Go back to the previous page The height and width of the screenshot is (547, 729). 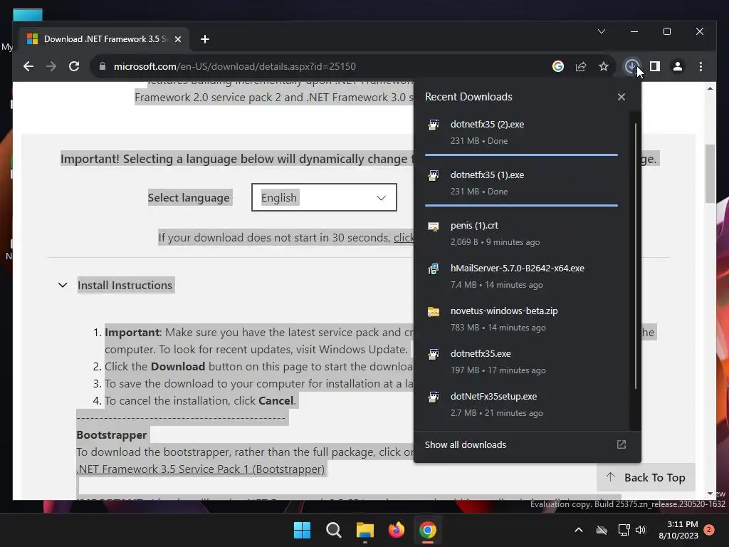[x=28, y=66]
